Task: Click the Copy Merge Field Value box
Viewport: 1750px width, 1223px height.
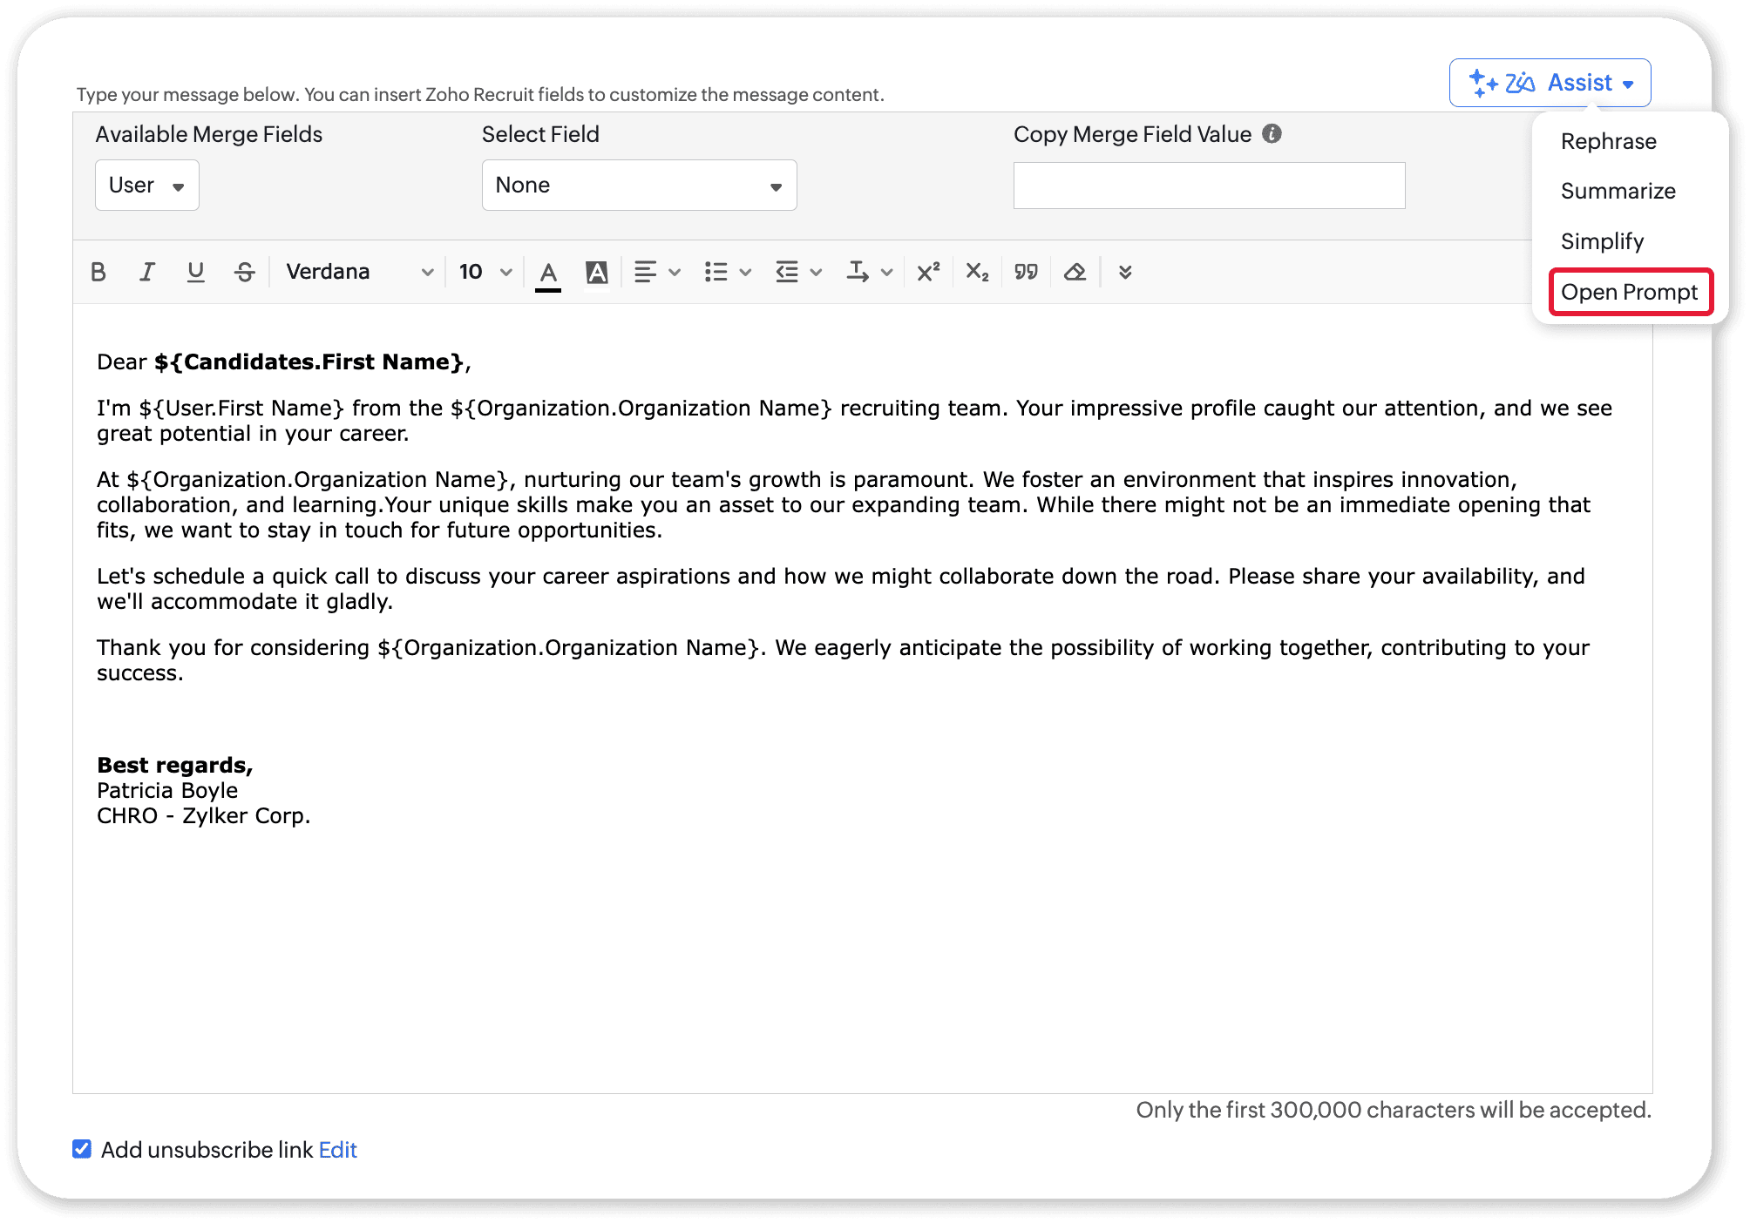Action: click(1209, 186)
